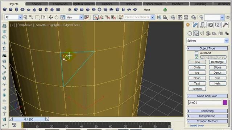Open the Material Editor icon
This screenshot has height=130, width=232.
click(194, 17)
